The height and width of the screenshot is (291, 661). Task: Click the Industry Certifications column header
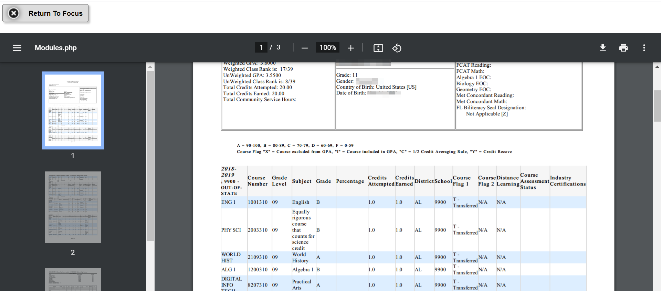click(x=568, y=181)
